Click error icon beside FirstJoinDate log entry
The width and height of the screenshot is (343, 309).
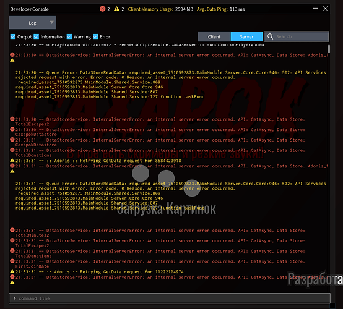pos(12,261)
